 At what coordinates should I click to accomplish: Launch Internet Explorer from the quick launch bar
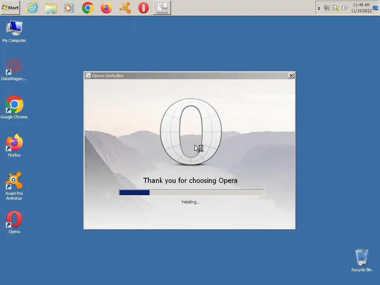point(33,8)
